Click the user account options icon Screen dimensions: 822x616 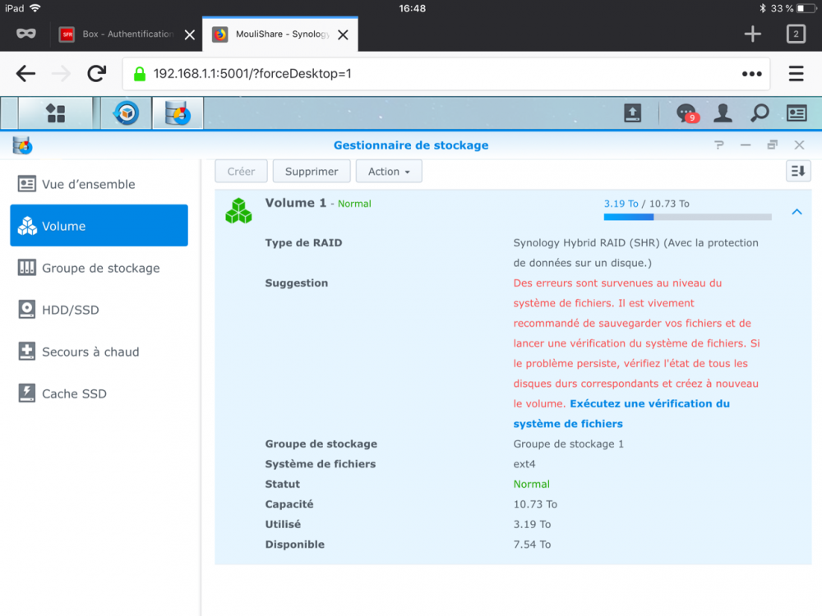click(x=723, y=113)
